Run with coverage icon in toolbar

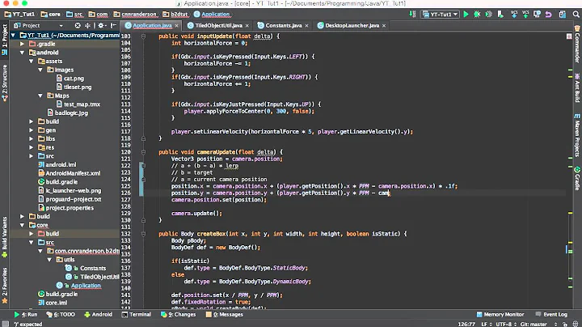coord(489,14)
